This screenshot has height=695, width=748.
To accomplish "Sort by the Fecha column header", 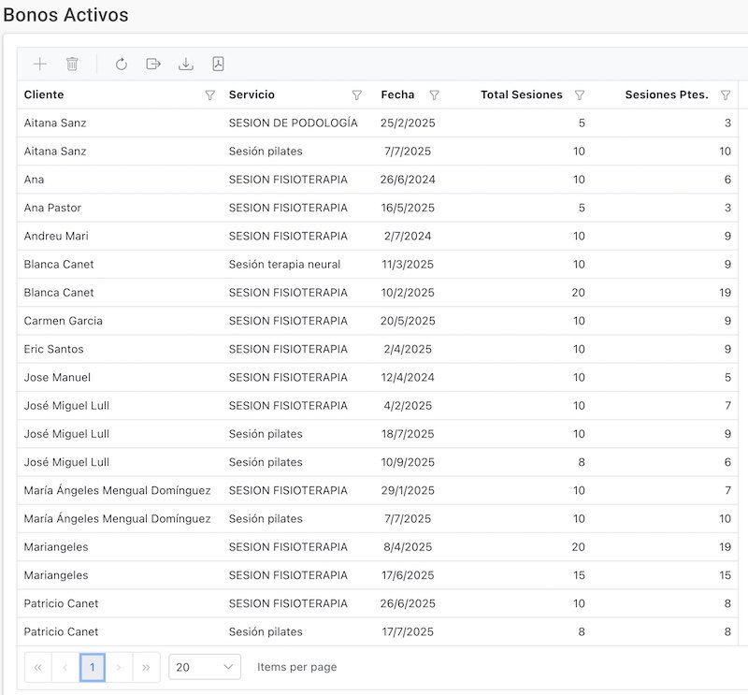I will click(x=397, y=95).
